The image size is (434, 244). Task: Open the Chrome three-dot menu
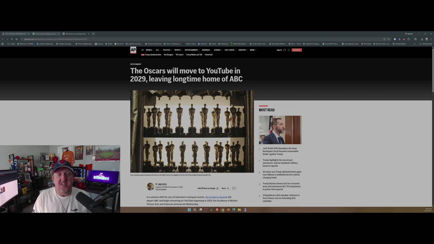point(431,39)
